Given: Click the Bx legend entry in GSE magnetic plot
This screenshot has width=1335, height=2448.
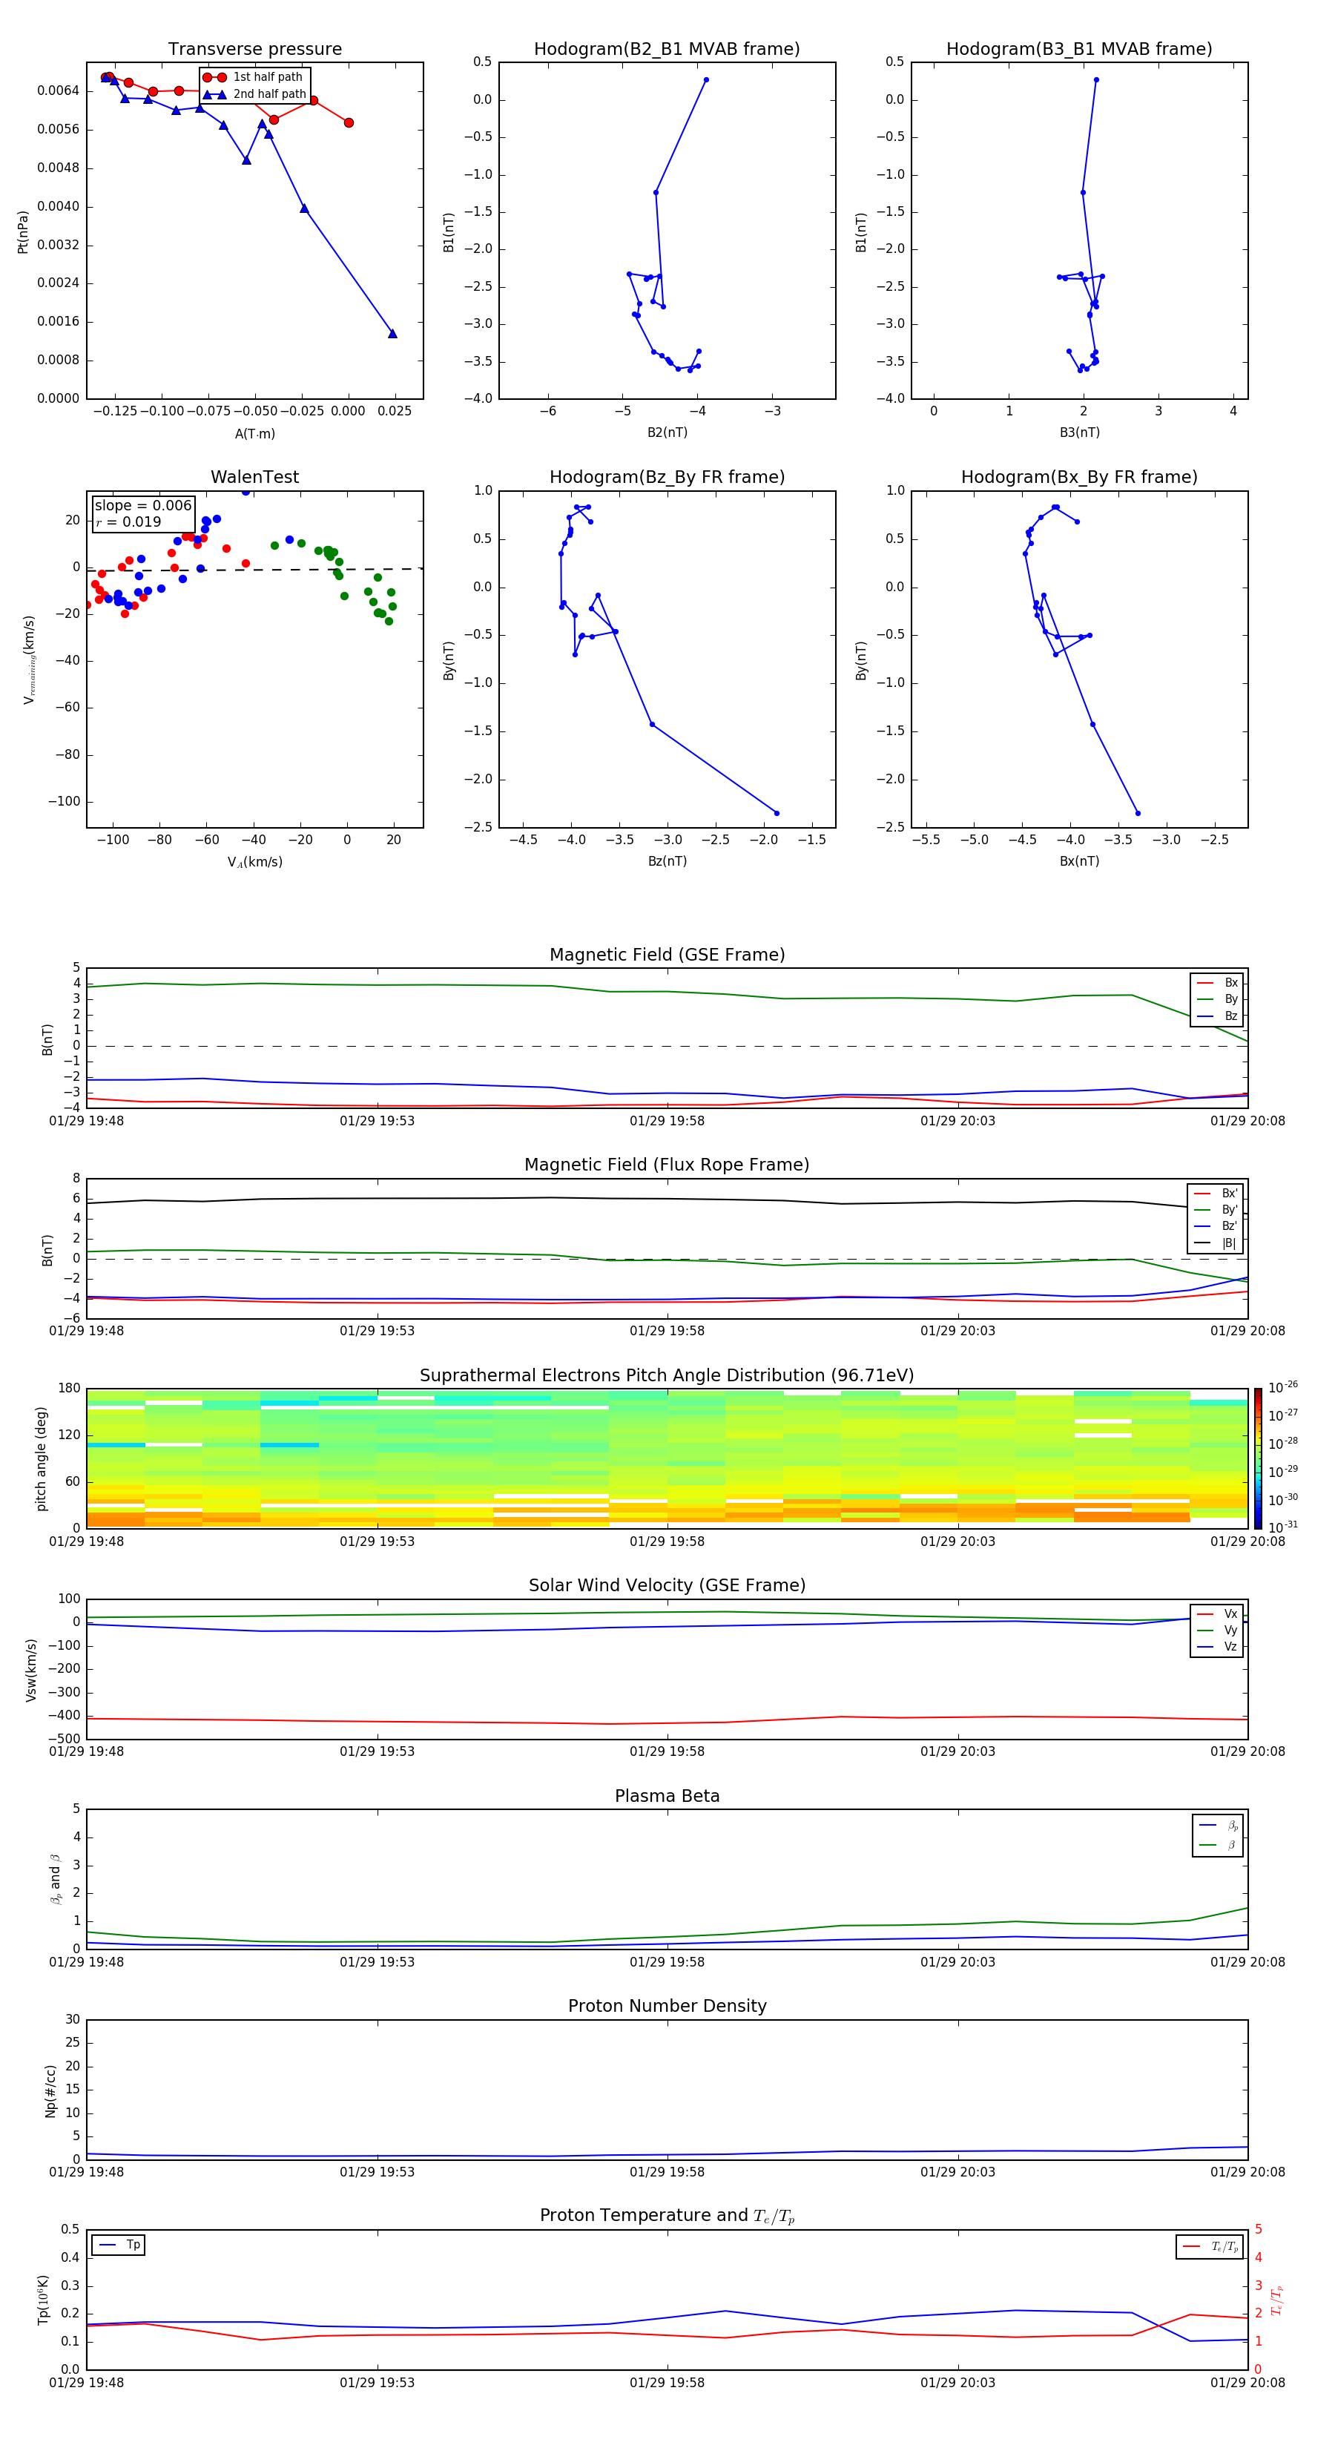Looking at the screenshot, I should coord(1217,983).
